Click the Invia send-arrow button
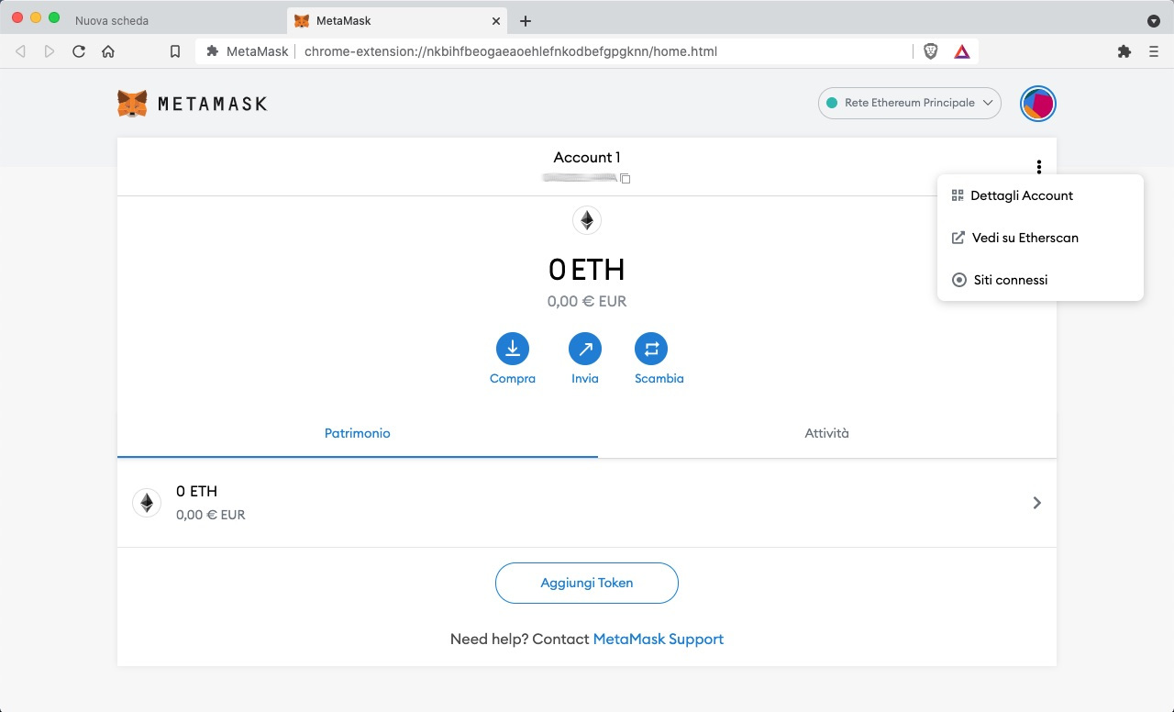Viewport: 1174px width, 712px height. [x=585, y=349]
